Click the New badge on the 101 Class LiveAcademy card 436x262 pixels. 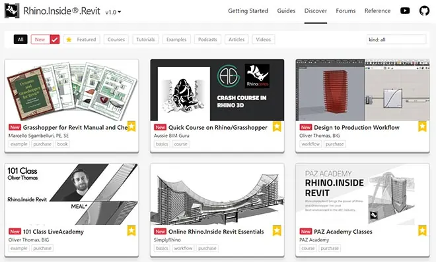(15, 231)
